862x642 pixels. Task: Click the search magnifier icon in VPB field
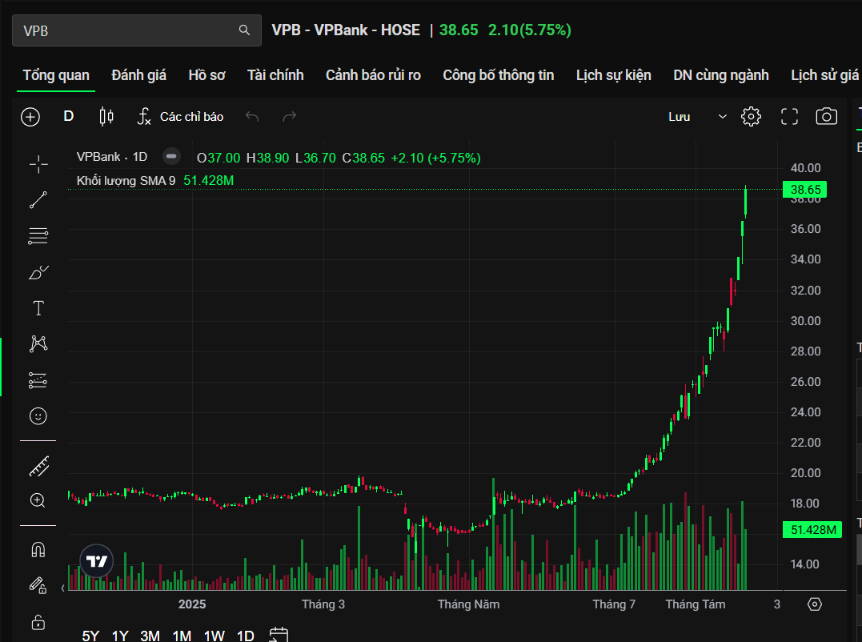tap(244, 30)
